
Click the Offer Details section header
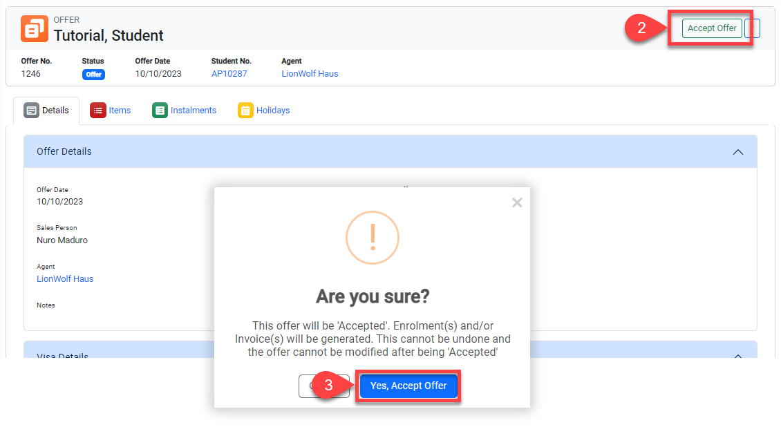coord(391,151)
